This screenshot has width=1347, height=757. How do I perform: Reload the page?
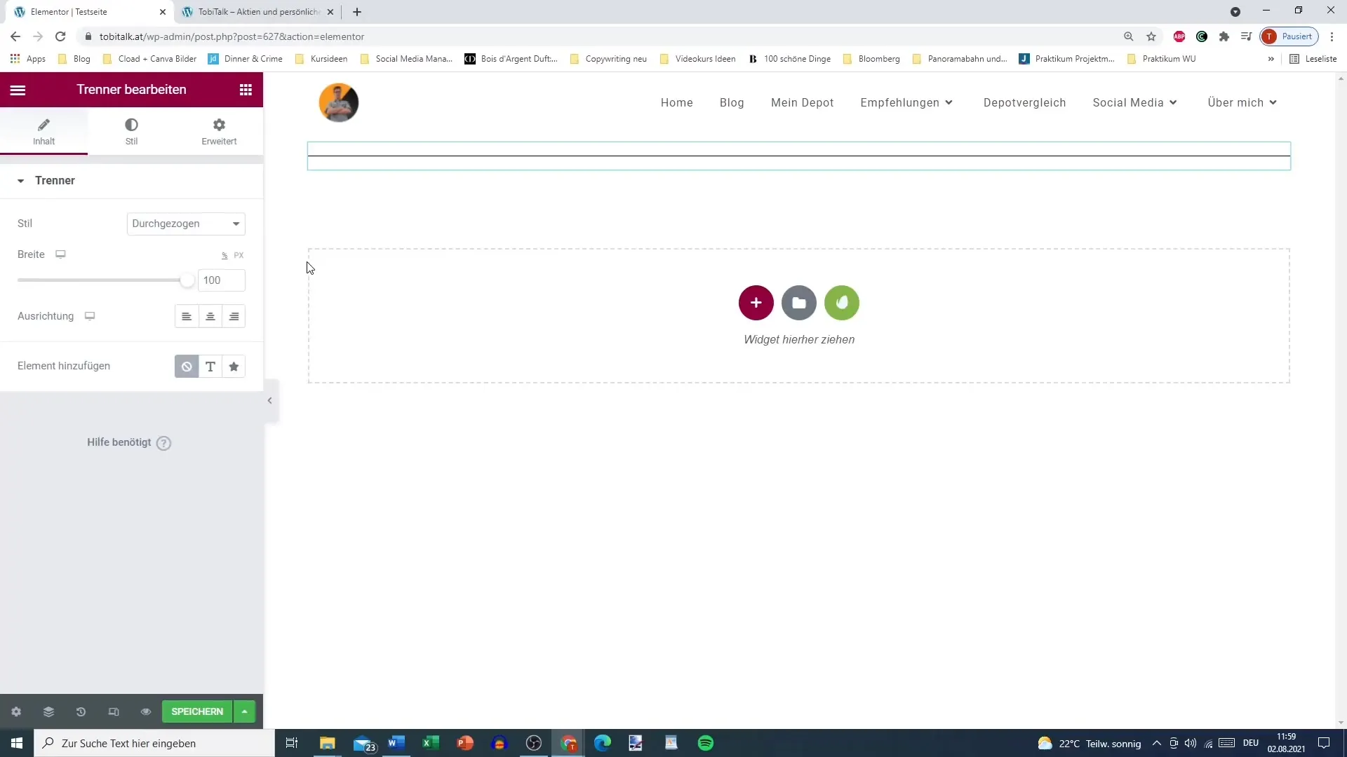click(60, 36)
